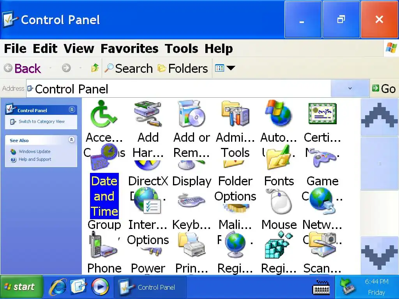The height and width of the screenshot is (299, 399).
Task: Click the Show Desktop quick launch icon
Action: coord(79,287)
